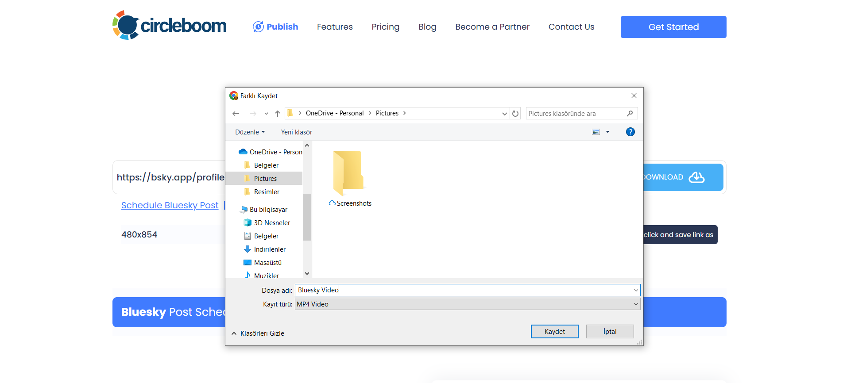Open Schedule Bluesky Post link
The width and height of the screenshot is (843, 383).
coord(170,205)
